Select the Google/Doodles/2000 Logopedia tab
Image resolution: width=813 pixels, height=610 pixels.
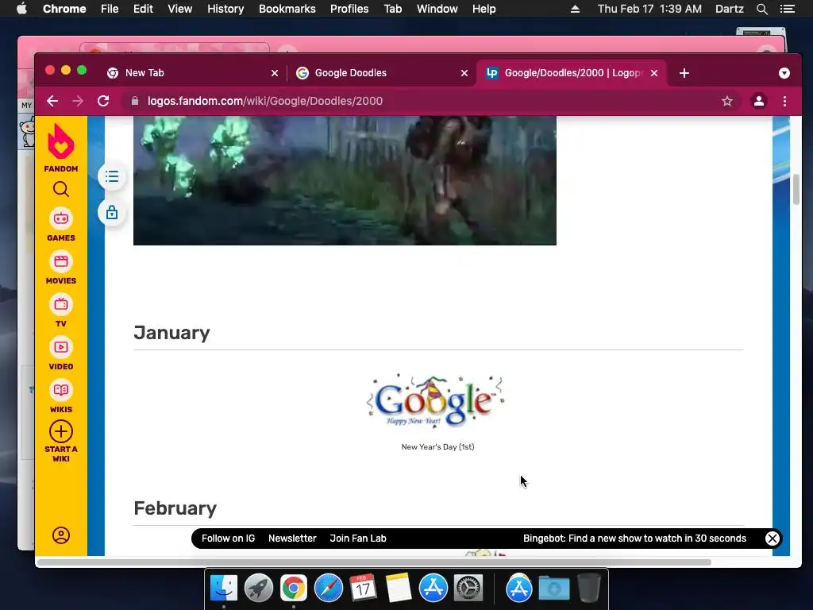coord(571,73)
